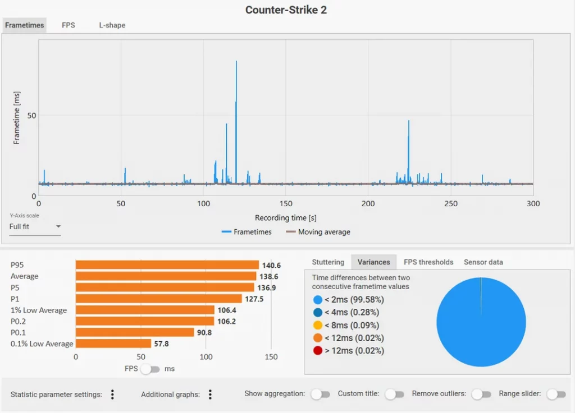This screenshot has width=575, height=413.
Task: Click the blue variances pie chart
Action: pyautogui.click(x=481, y=322)
